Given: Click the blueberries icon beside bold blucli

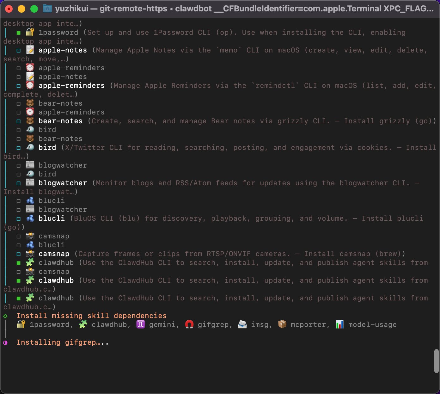Looking at the screenshot, I should [30, 218].
